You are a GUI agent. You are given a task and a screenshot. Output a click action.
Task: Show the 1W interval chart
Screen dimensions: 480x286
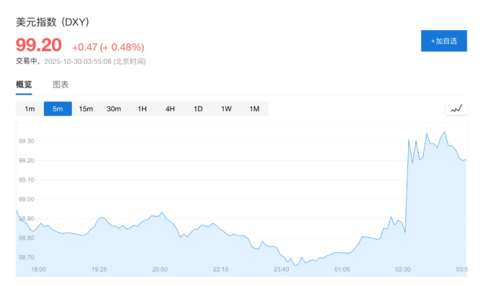226,109
